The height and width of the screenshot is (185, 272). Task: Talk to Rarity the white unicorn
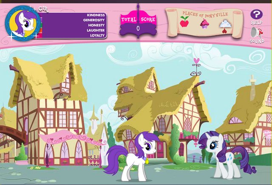227,155
